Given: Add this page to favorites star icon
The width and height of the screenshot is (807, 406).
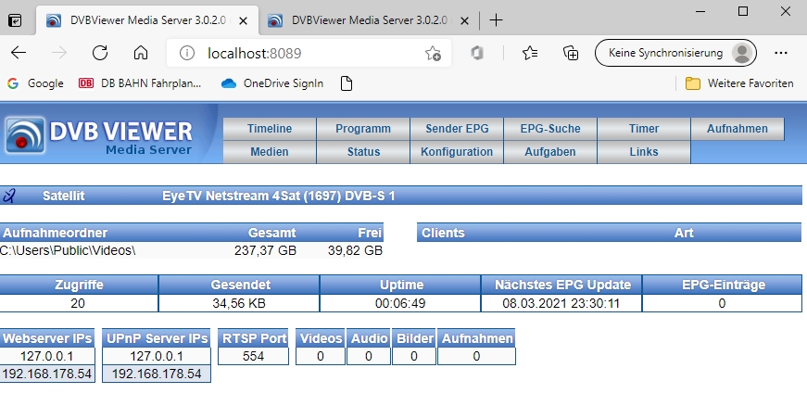Looking at the screenshot, I should 433,53.
